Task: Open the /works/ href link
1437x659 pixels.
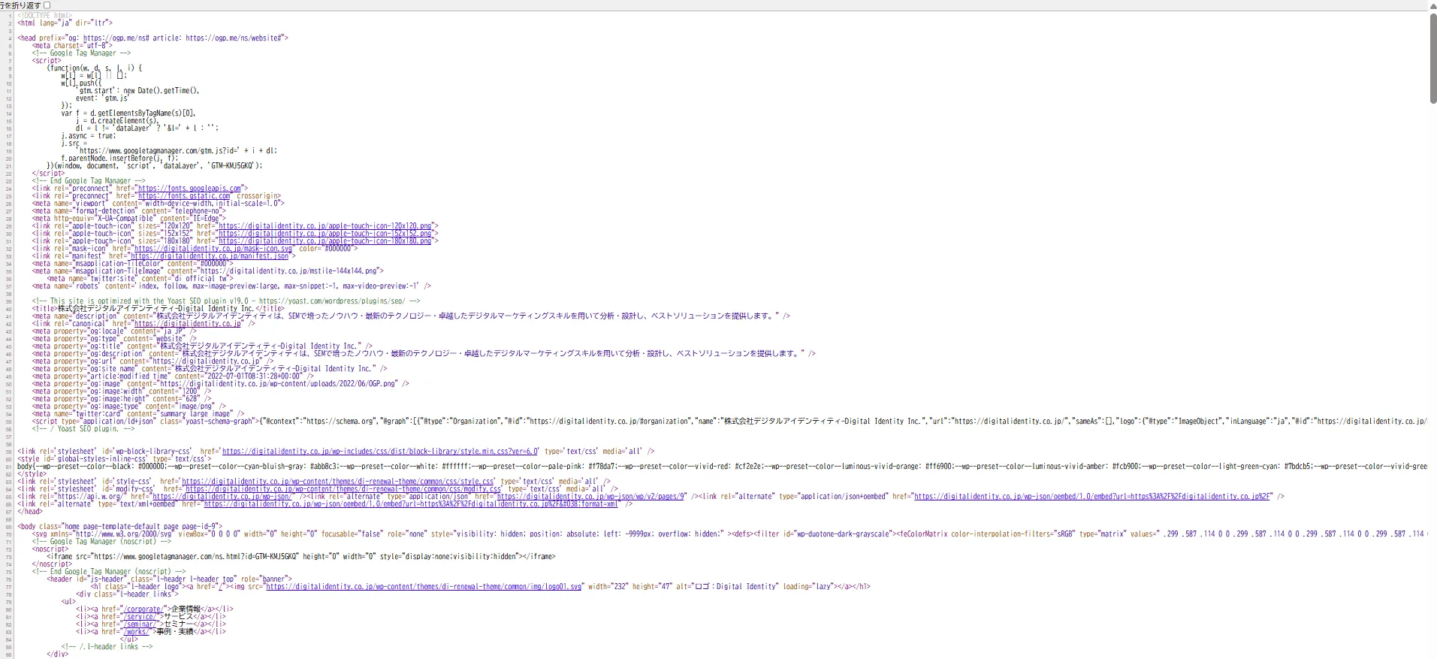Action: tap(136, 632)
